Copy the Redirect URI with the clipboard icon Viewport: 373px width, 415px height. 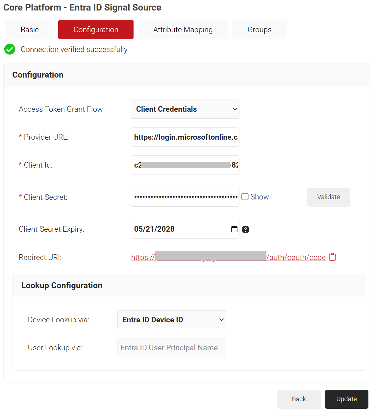[333, 257]
